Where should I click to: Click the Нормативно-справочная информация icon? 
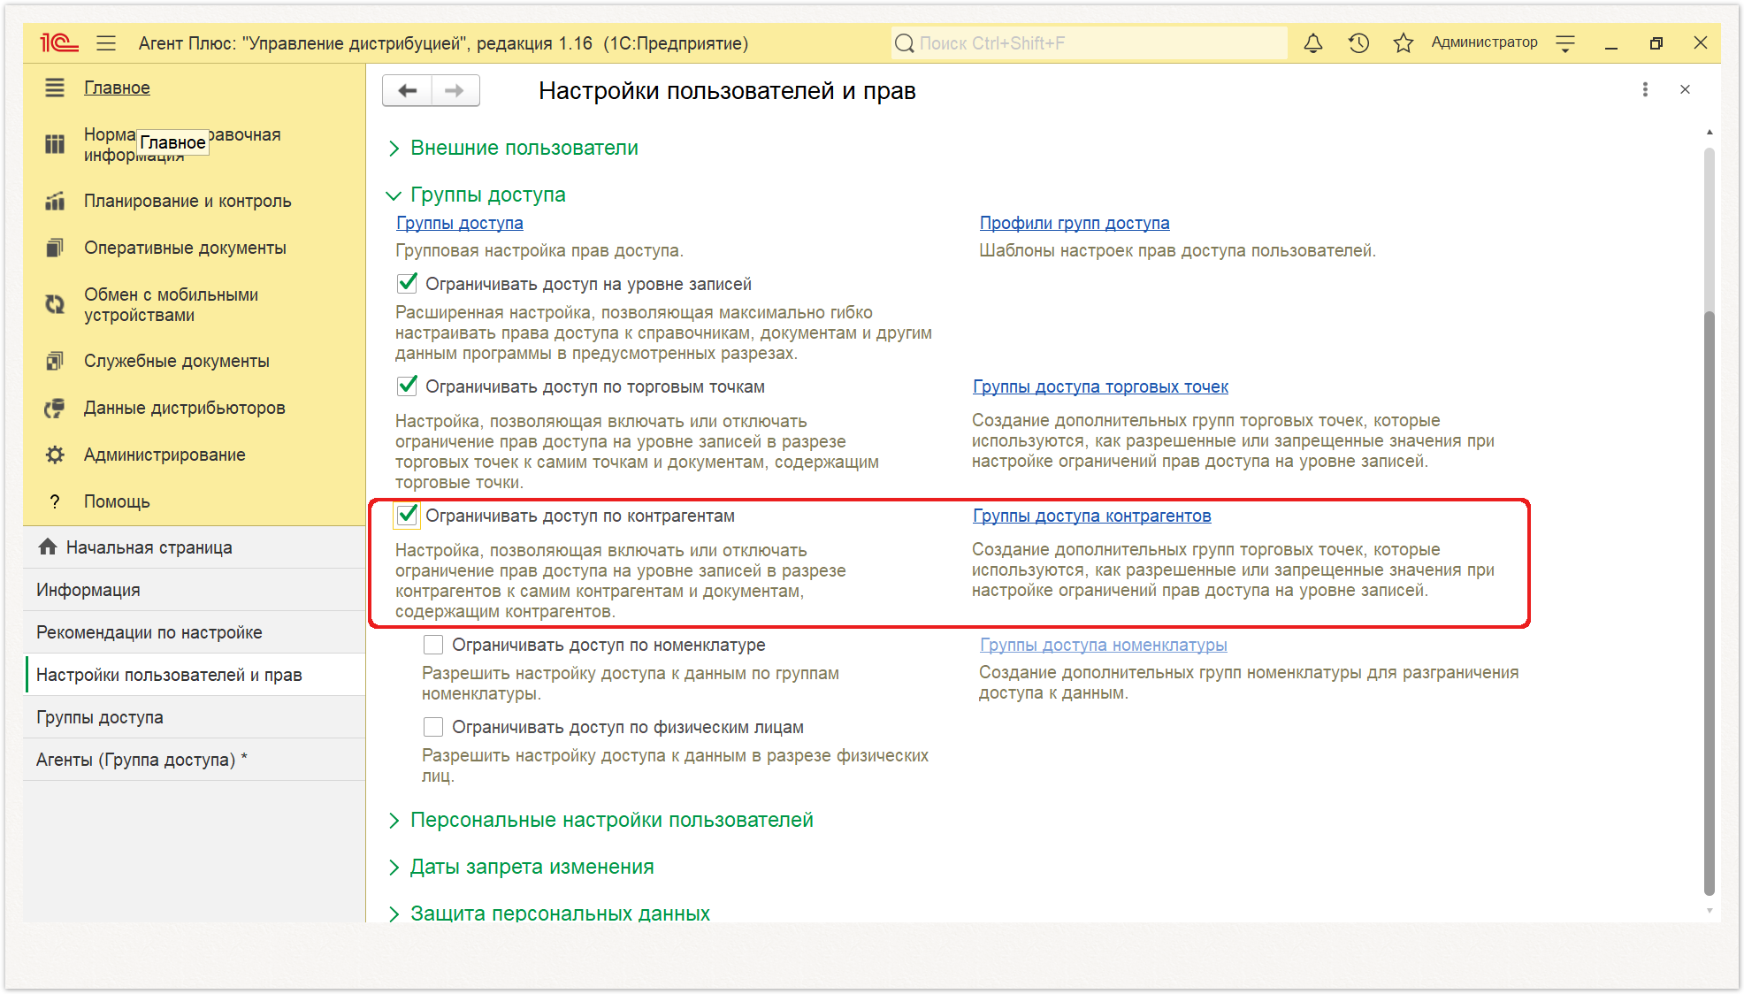pyautogui.click(x=55, y=144)
